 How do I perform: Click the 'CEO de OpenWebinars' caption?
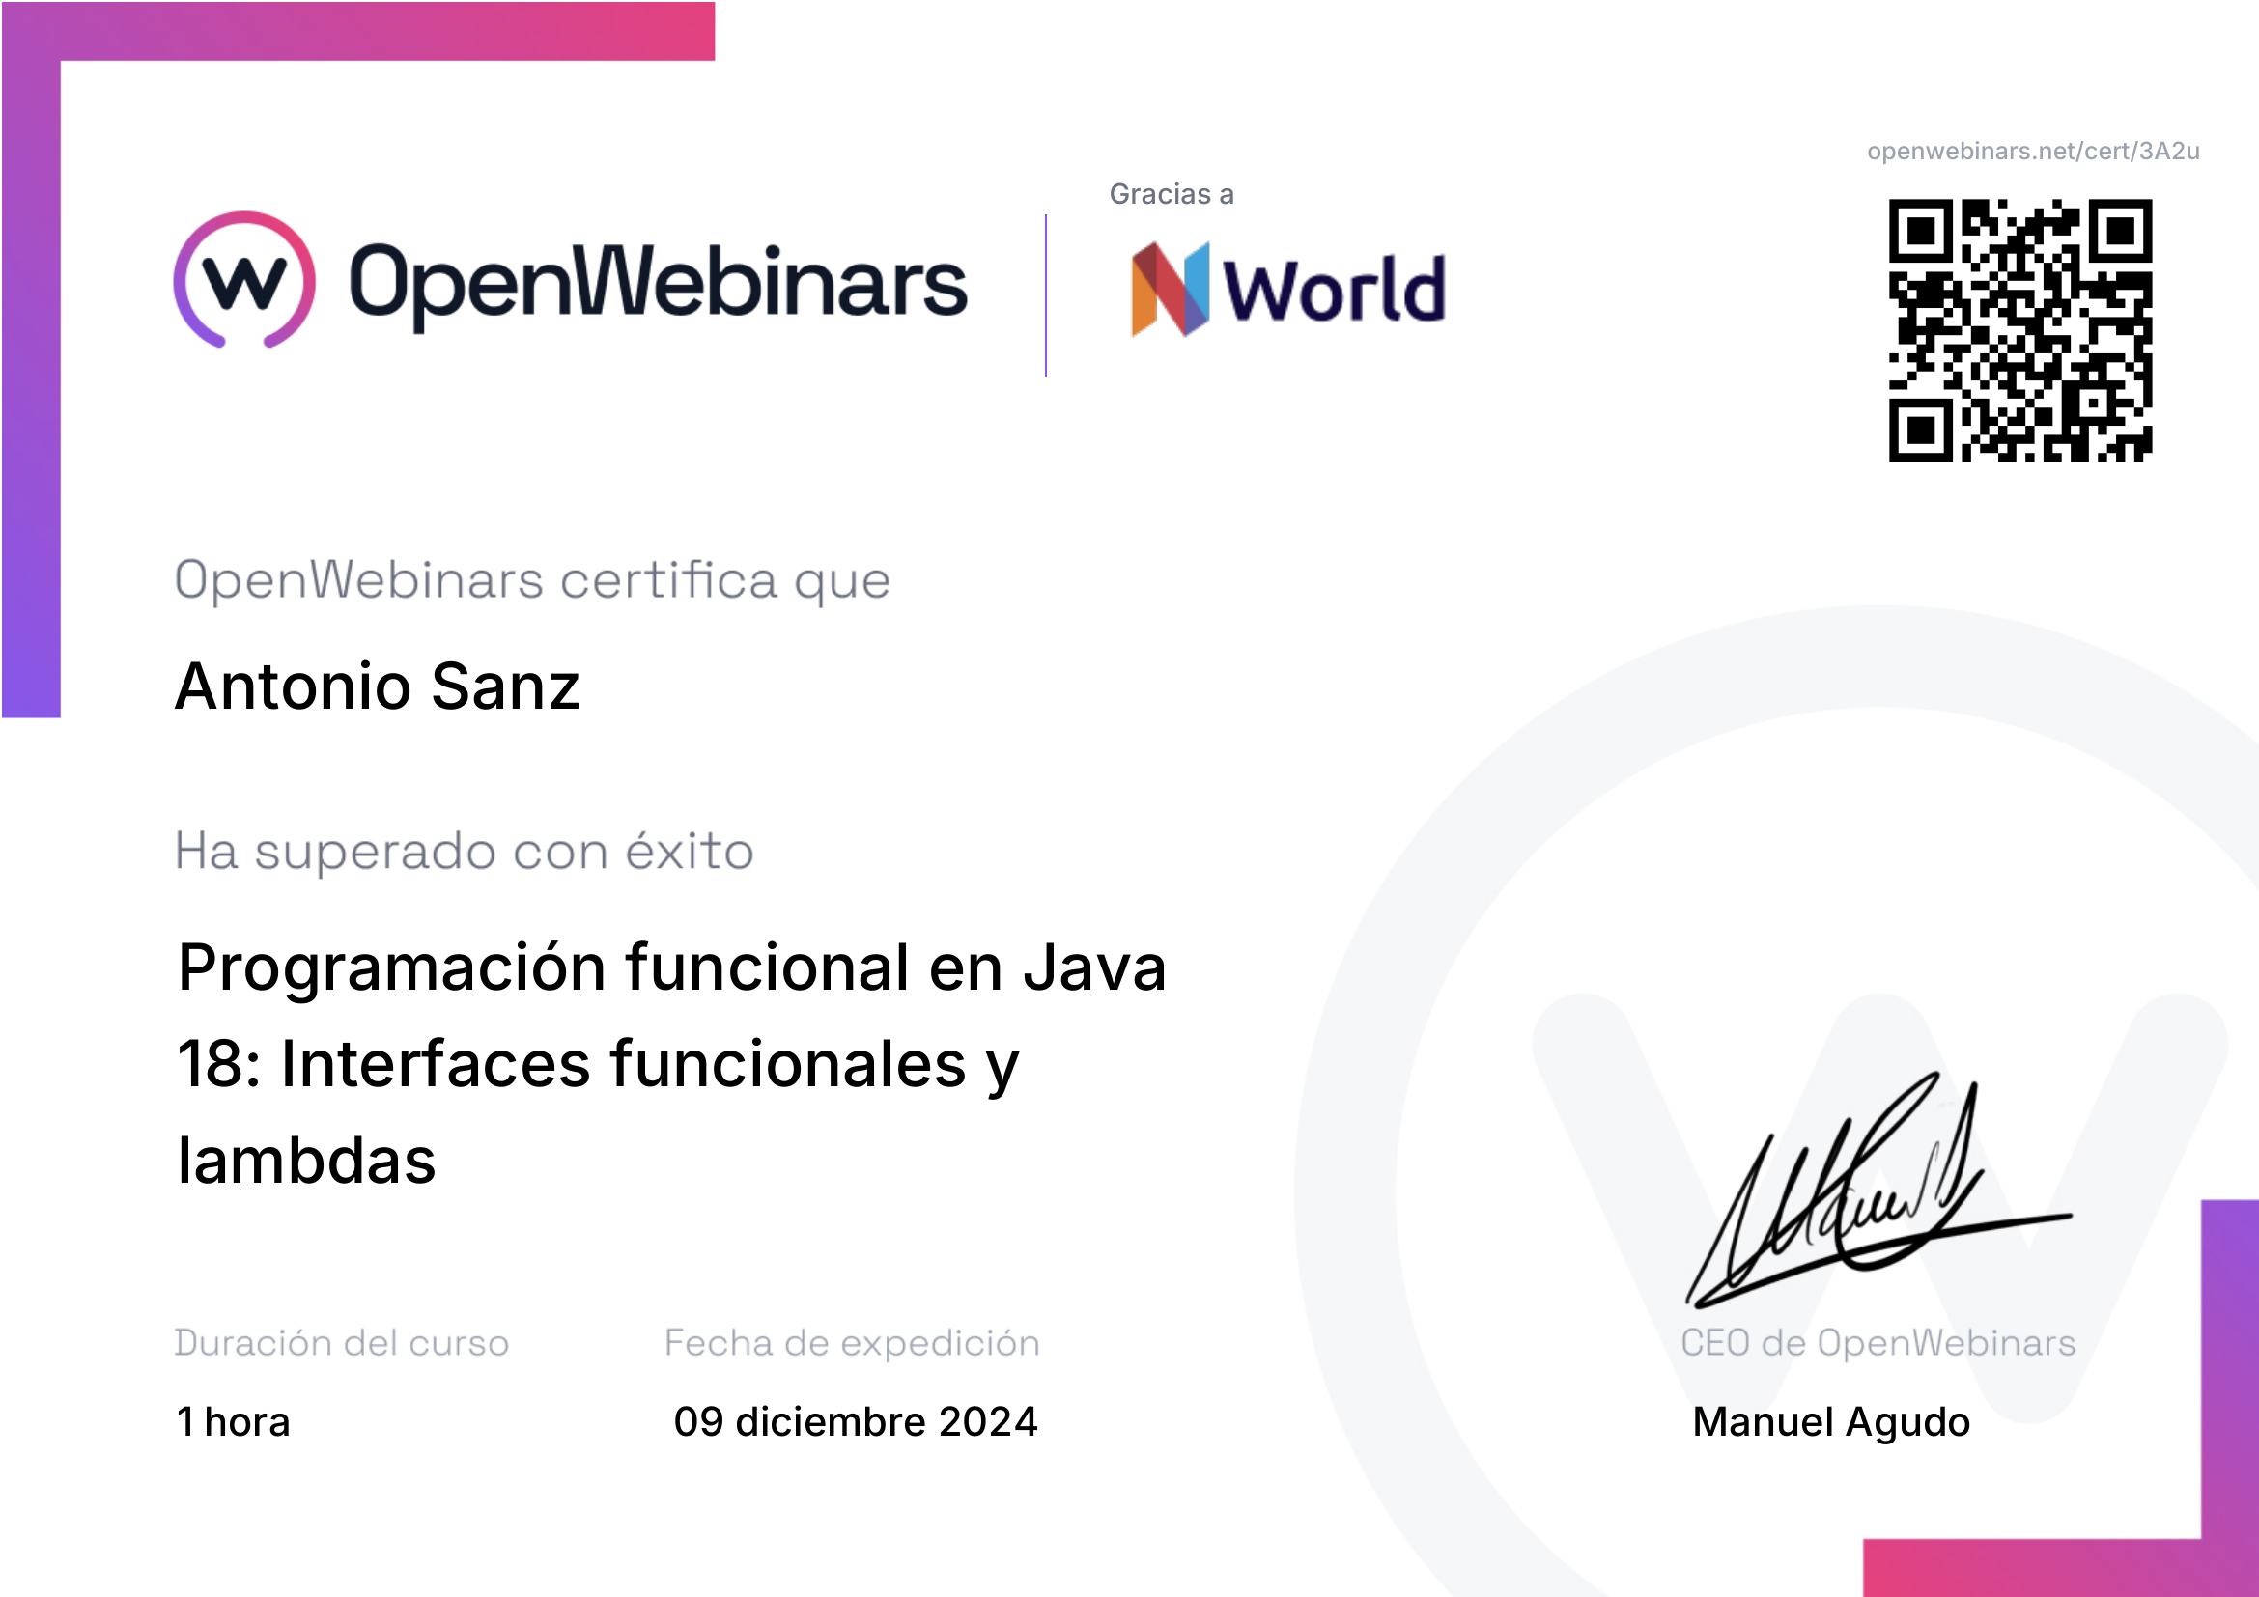click(x=1878, y=1343)
